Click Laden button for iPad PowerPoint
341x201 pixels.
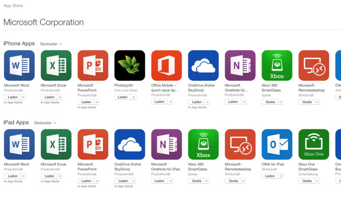86,181
